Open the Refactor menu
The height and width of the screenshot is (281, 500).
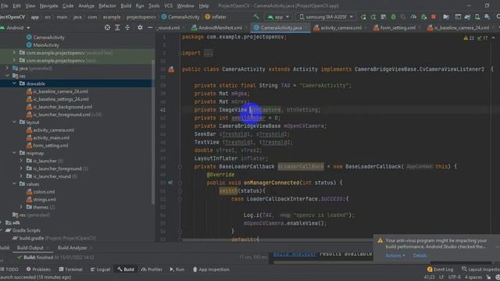click(x=107, y=5)
